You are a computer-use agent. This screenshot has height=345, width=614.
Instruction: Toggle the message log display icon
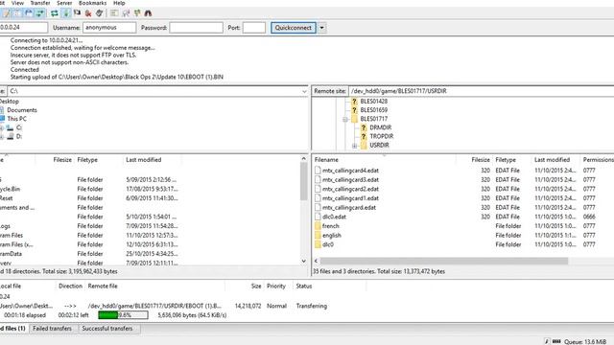tap(7, 13)
